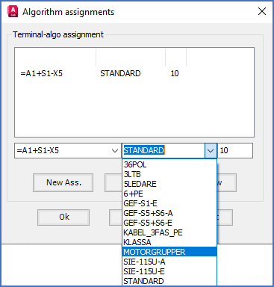
Task: Select 6+PE in the dropdown list
Action: pos(169,194)
